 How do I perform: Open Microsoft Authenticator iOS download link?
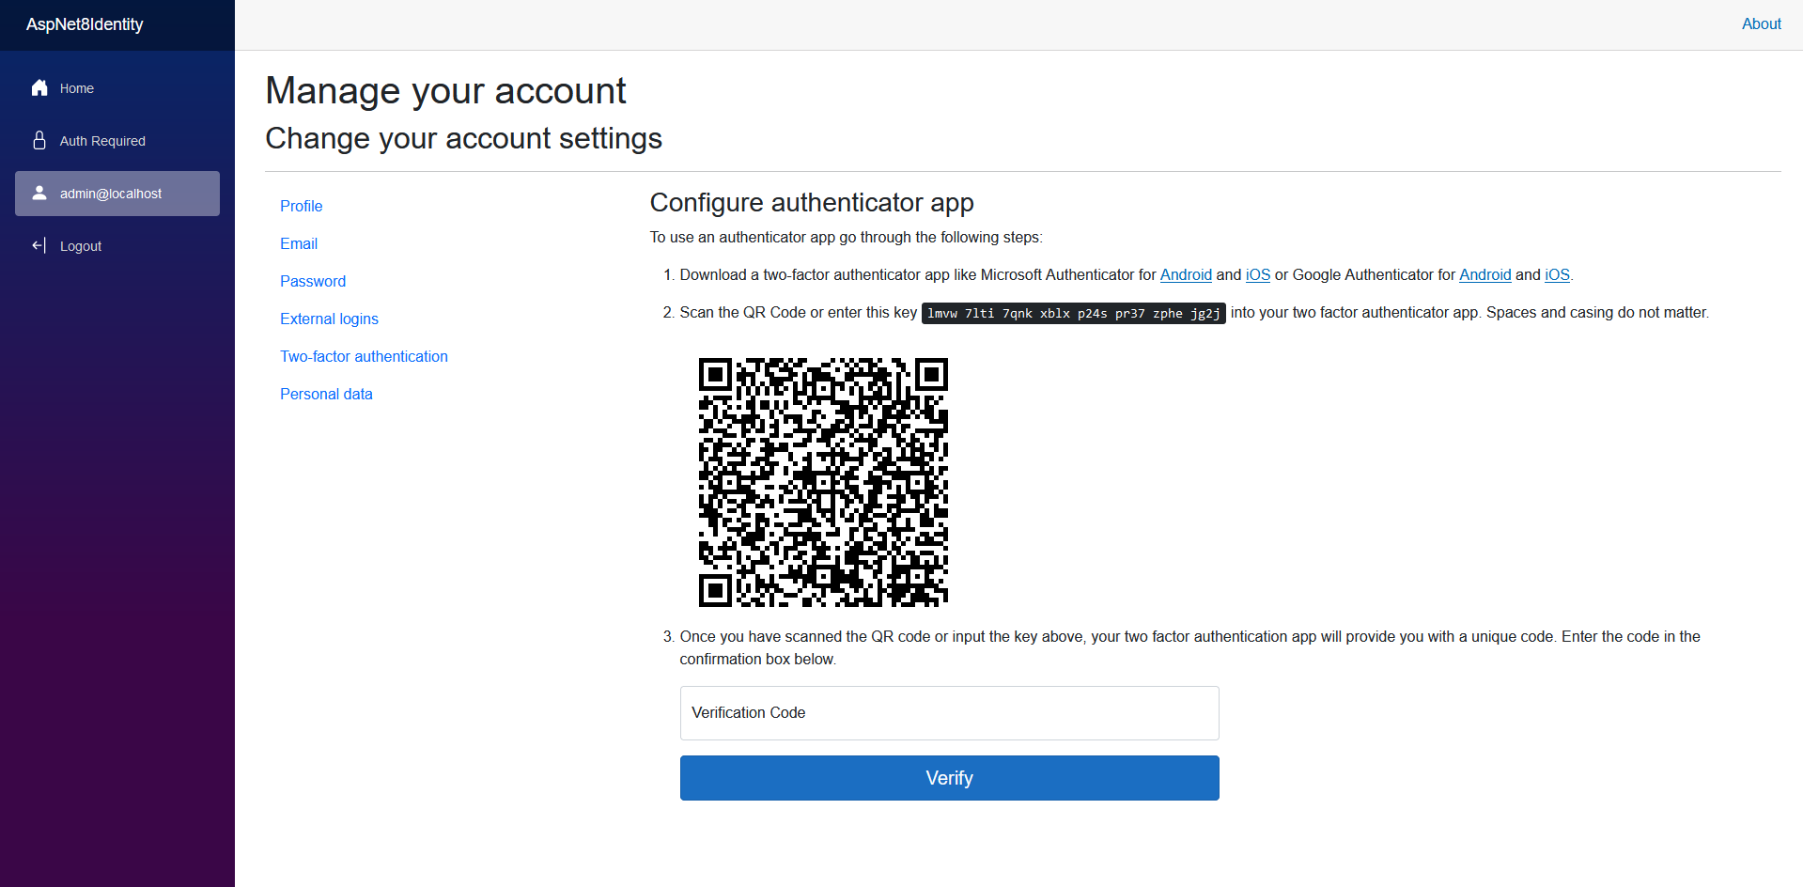click(1257, 275)
